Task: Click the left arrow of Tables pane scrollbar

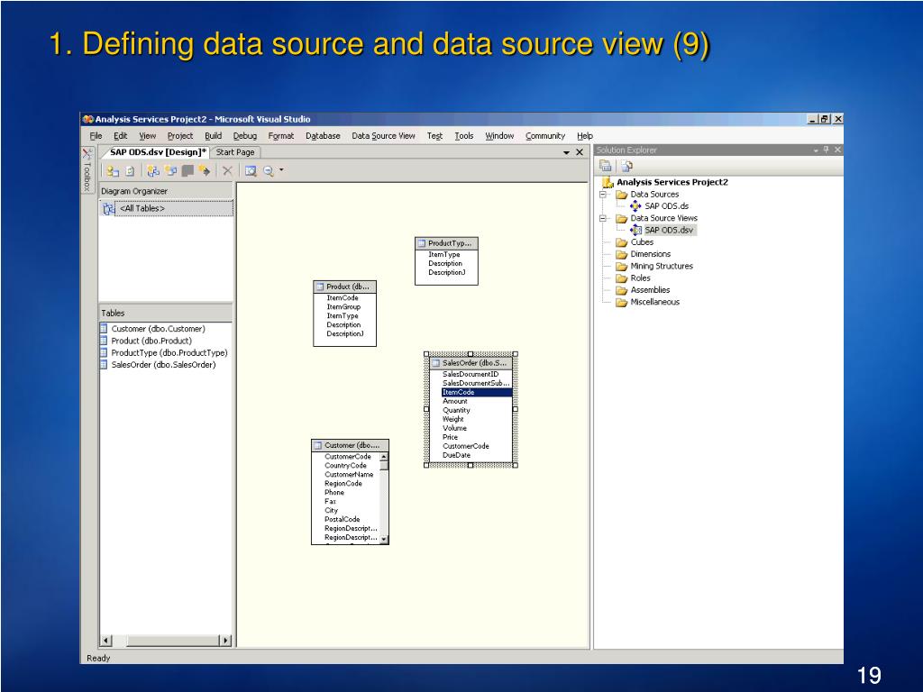Action: 106,641
